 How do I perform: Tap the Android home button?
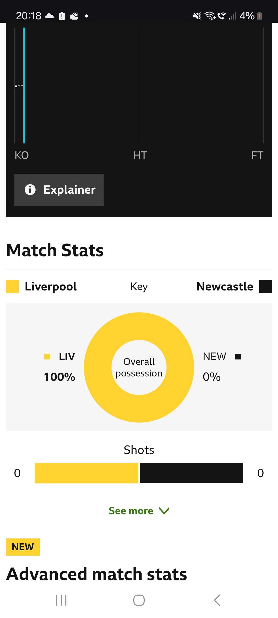[139, 600]
